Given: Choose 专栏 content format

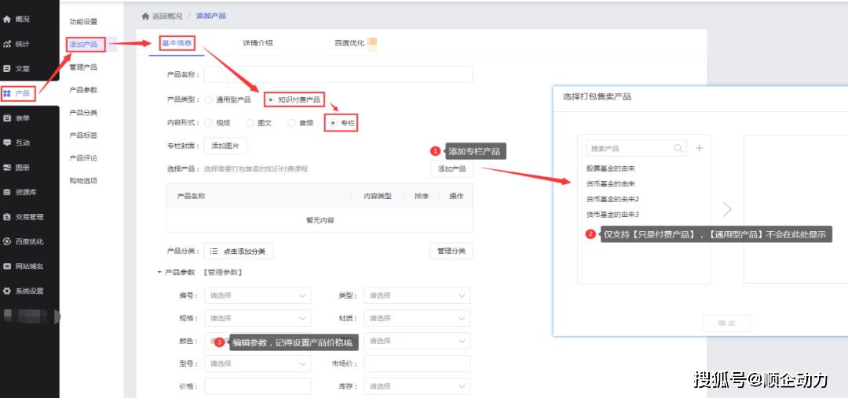Looking at the screenshot, I should tap(333, 123).
